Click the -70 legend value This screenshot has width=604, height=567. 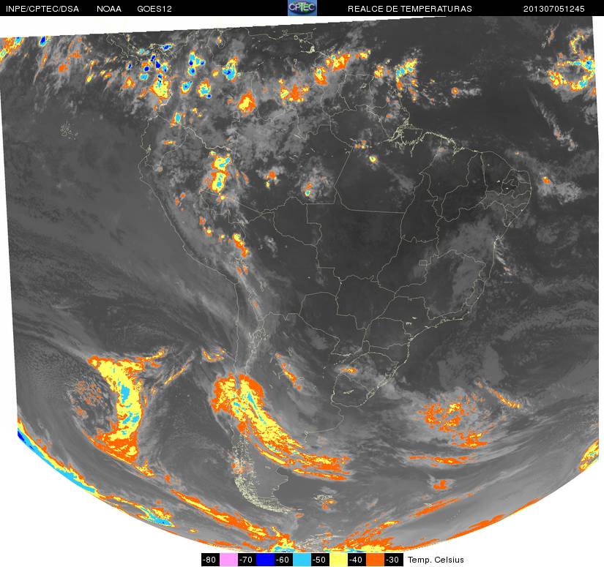[247, 560]
